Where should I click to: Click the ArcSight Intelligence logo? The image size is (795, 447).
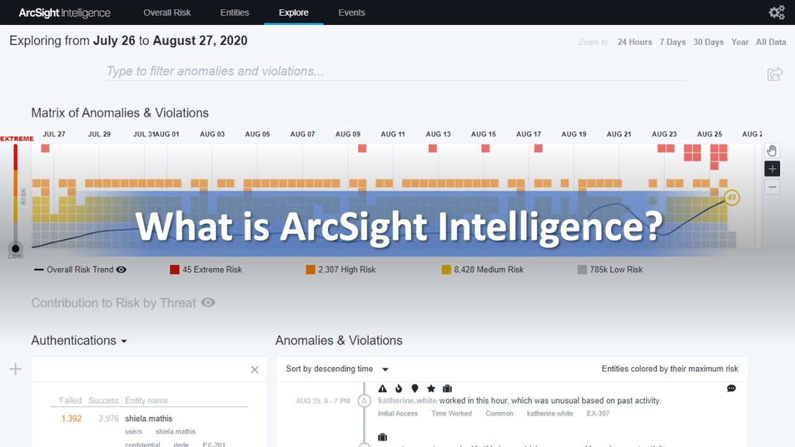pyautogui.click(x=65, y=12)
